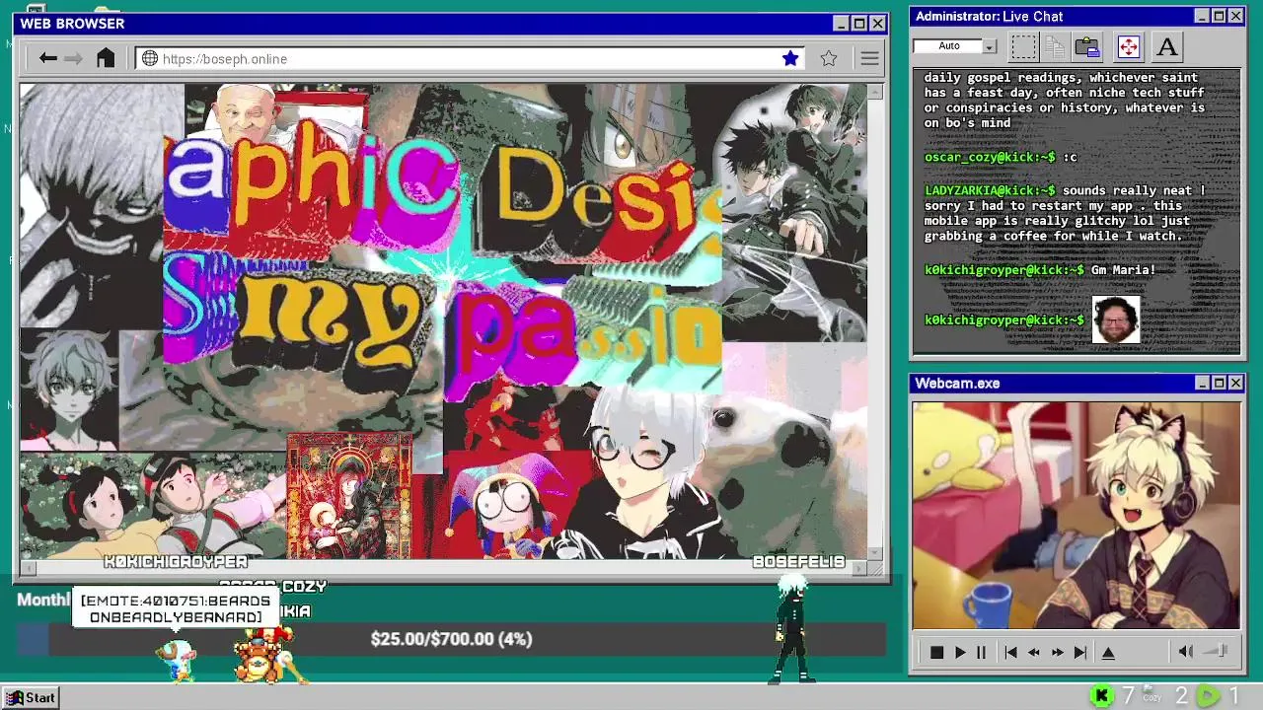Adjust the Webcam.exe volume slider
This screenshot has height=710, width=1263.
(x=1217, y=651)
